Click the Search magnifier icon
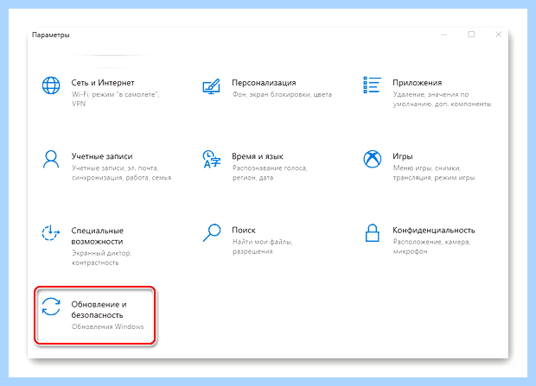This screenshot has height=386, width=536. 212,232
